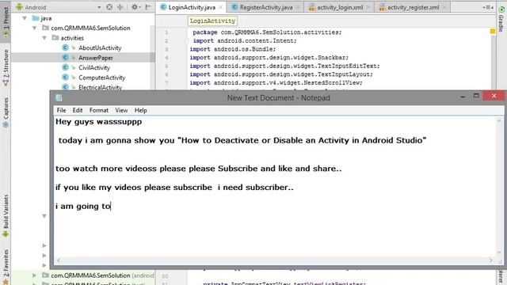The width and height of the screenshot is (507, 285).
Task: Click 'import android.os.Bundle;' line in editor
Action: pyautogui.click(x=232, y=49)
